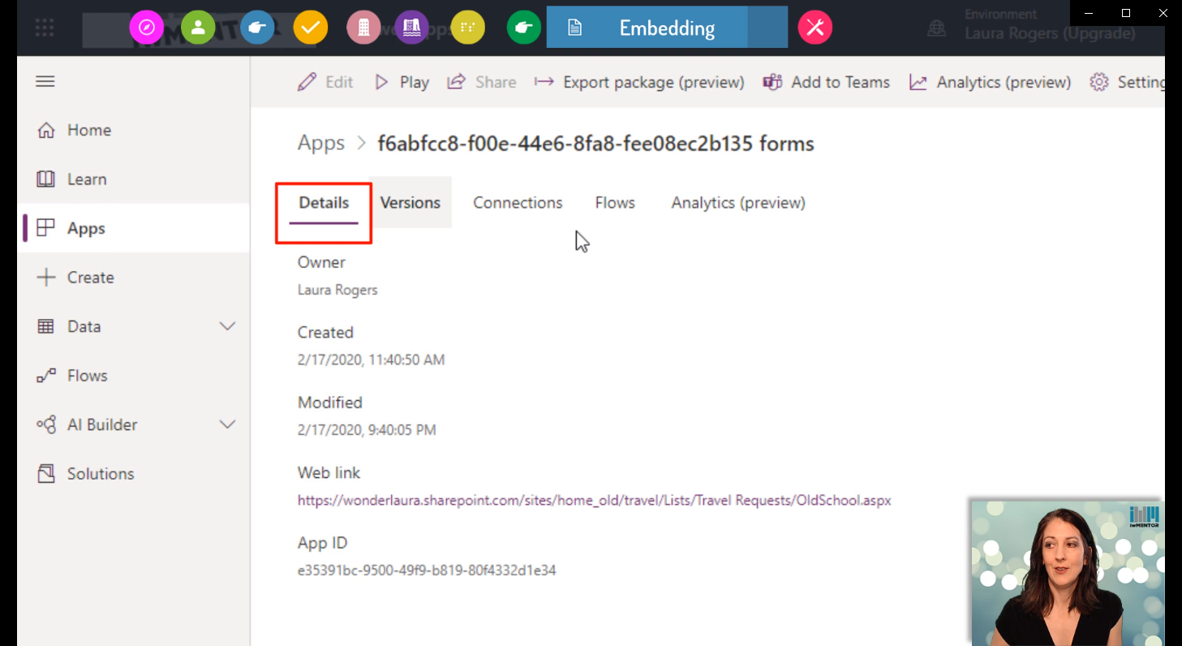Switch to the Versions tab
Image resolution: width=1182 pixels, height=646 pixels.
[410, 203]
